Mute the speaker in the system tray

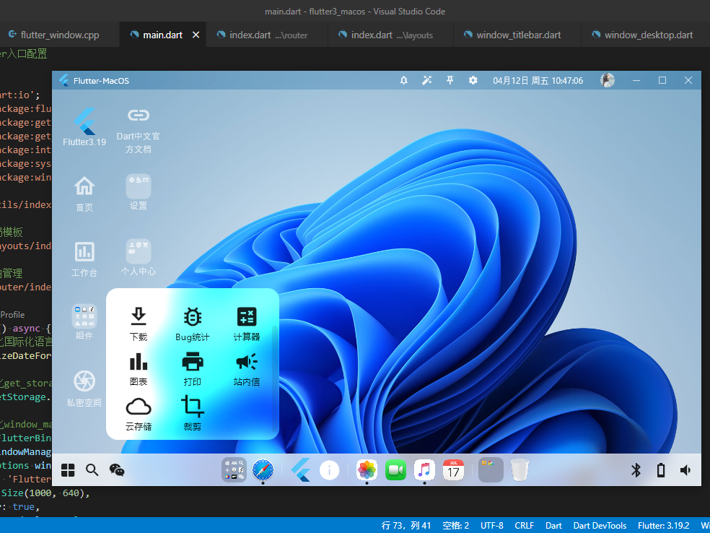point(685,470)
